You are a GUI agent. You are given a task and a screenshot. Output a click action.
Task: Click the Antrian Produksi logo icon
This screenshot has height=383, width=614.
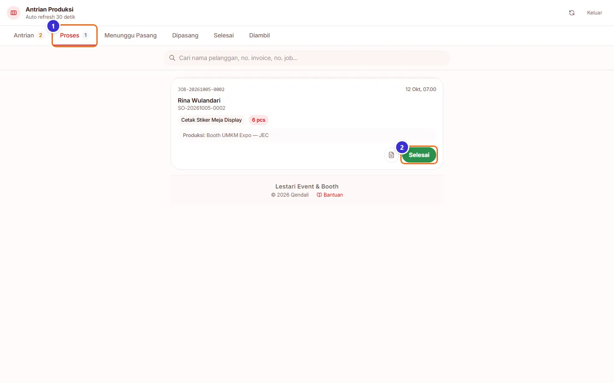pyautogui.click(x=14, y=13)
